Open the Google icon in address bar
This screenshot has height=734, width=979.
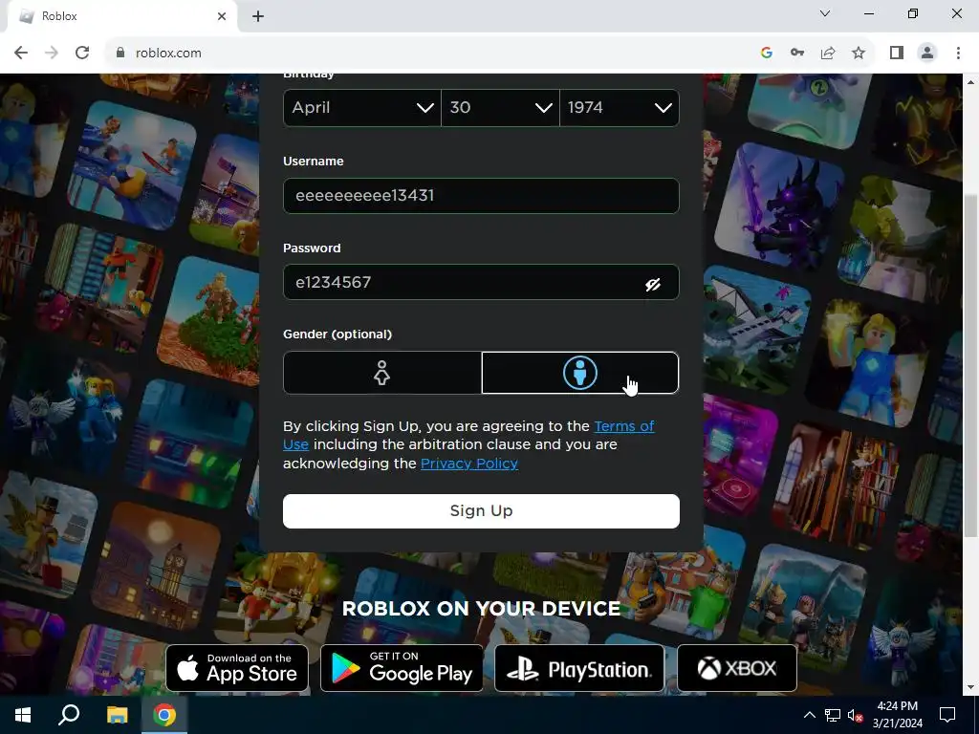[767, 54]
